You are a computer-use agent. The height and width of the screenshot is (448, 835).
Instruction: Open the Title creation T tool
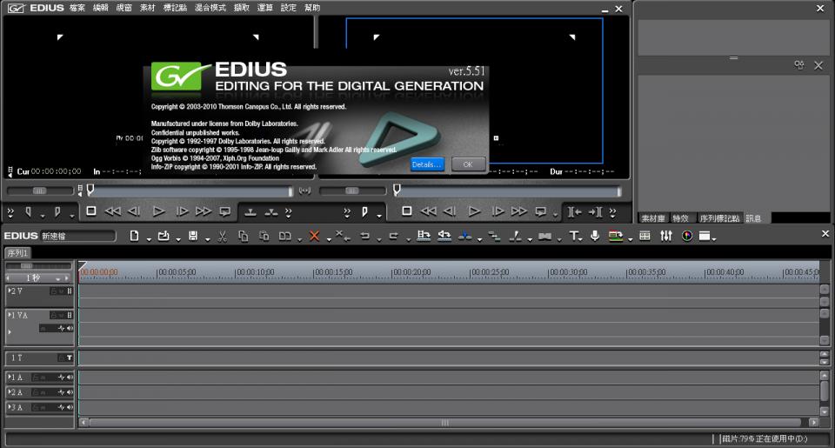pos(573,236)
